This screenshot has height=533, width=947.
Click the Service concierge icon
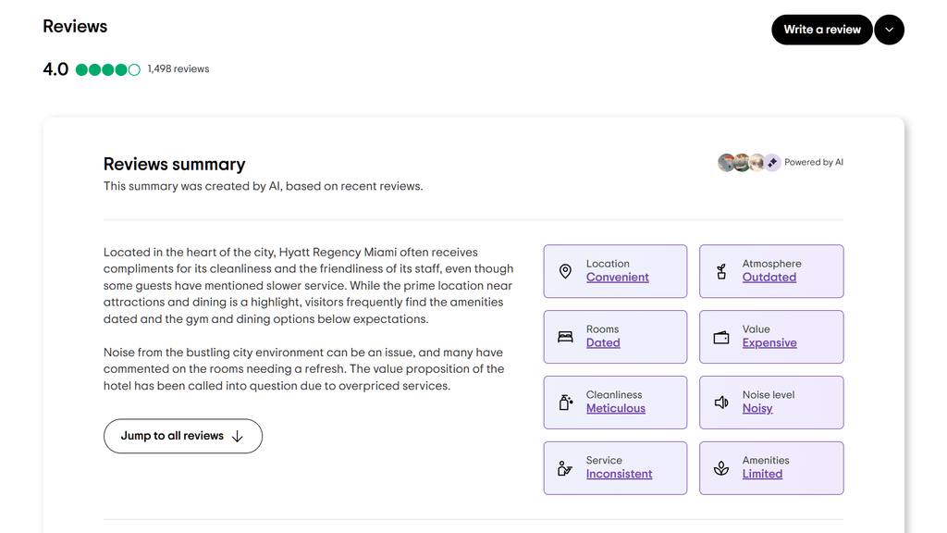click(566, 467)
